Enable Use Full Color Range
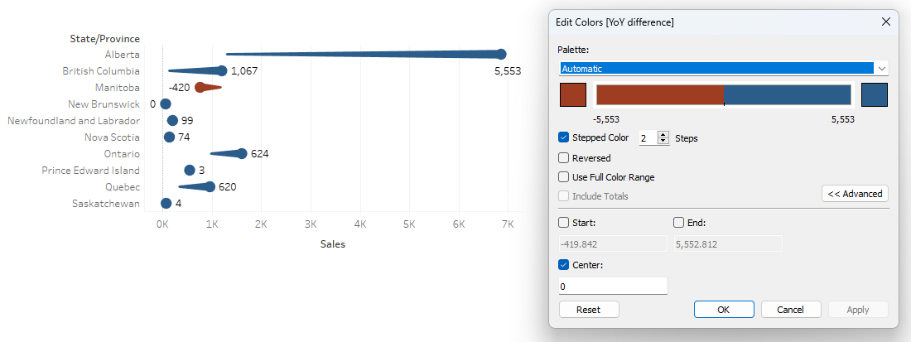This screenshot has width=911, height=342. click(x=564, y=177)
